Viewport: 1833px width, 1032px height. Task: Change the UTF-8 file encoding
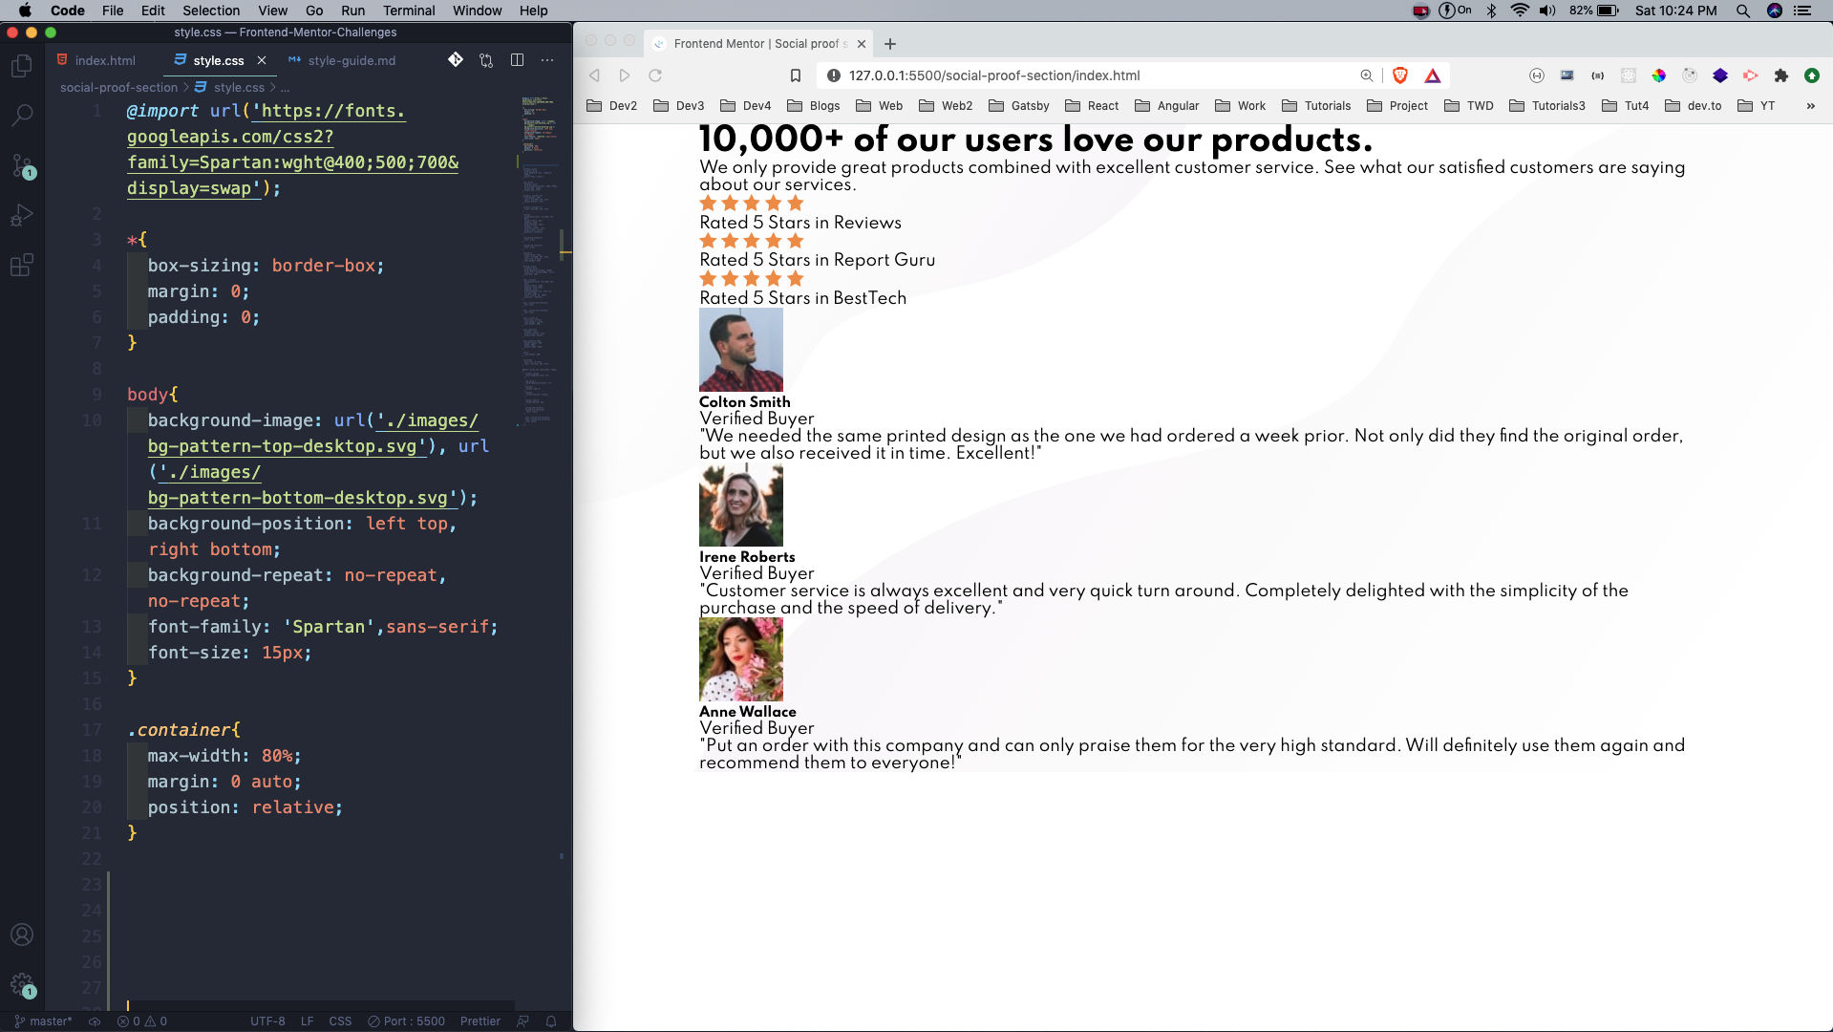[267, 1021]
